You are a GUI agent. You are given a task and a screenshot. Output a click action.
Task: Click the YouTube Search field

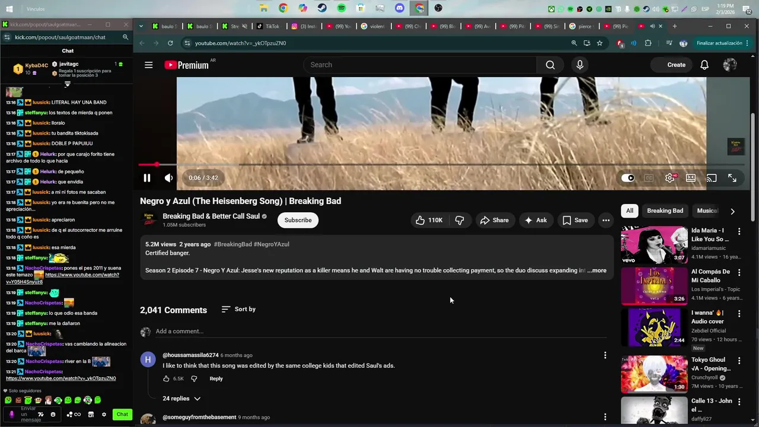tap(420, 65)
